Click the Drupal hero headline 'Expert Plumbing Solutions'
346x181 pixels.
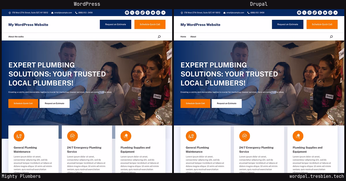coord(229,74)
